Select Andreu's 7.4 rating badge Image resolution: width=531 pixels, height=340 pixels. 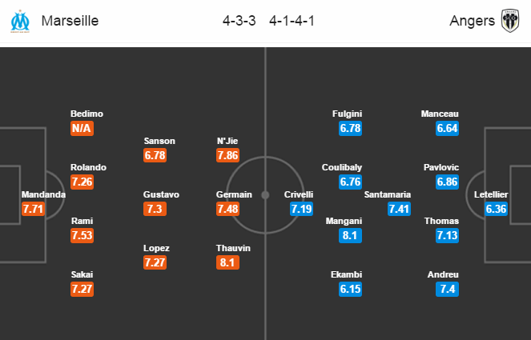[x=448, y=289]
